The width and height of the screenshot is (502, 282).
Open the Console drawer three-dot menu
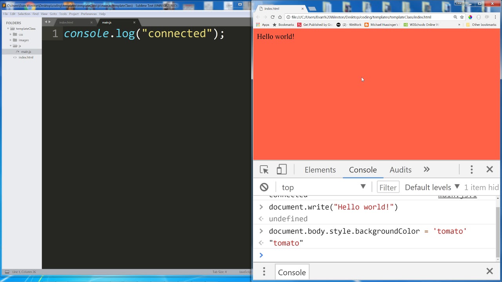tap(264, 271)
